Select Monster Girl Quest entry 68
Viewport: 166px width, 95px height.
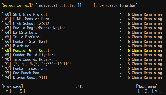point(81,50)
